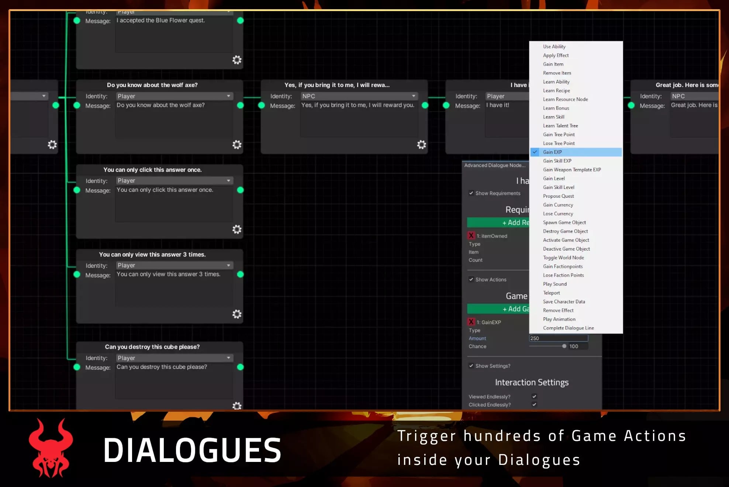Select Teleport in the action menu
This screenshot has width=729, height=487.
551,293
